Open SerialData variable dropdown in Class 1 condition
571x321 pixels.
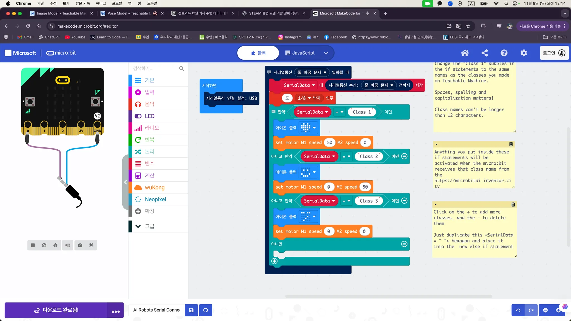pyautogui.click(x=326, y=112)
